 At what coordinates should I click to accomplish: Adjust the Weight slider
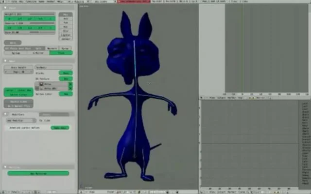[30, 14]
